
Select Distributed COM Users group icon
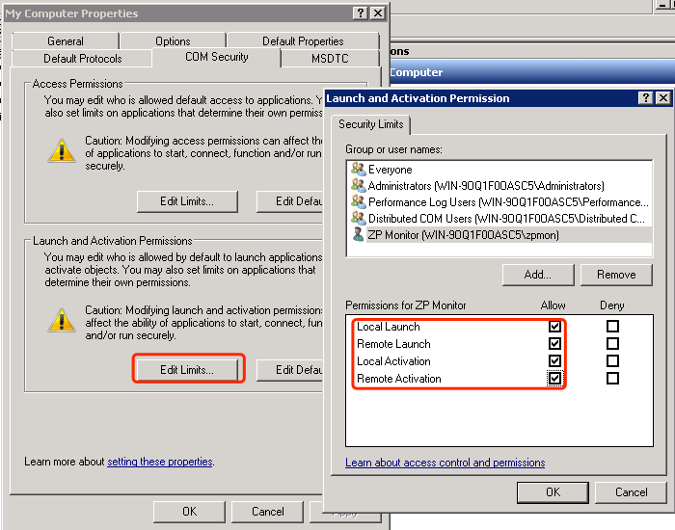pos(359,219)
